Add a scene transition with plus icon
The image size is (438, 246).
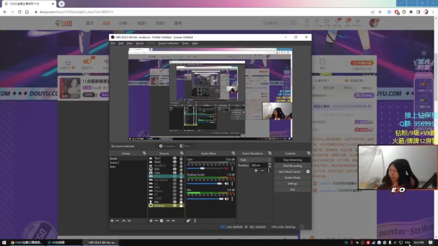click(256, 171)
